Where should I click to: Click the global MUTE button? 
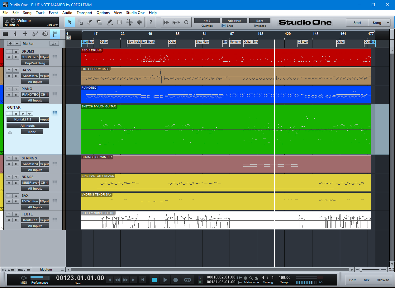coord(7,269)
